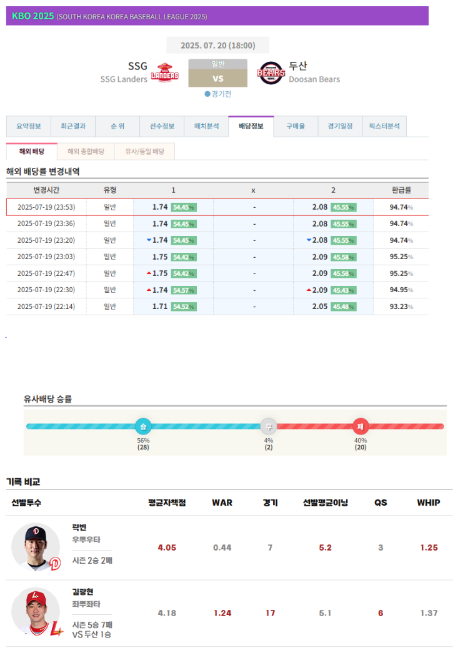The height and width of the screenshot is (648, 458).
Task: Click 시즌 5승 7패 record text
Action: [x=92, y=624]
